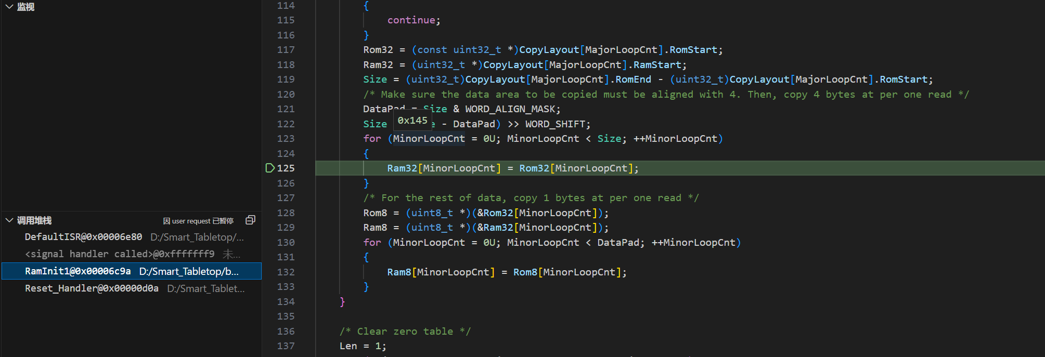Screen dimensions: 1045x357
Task: Click Ram32 on highlighted line 125
Action: tap(402, 168)
